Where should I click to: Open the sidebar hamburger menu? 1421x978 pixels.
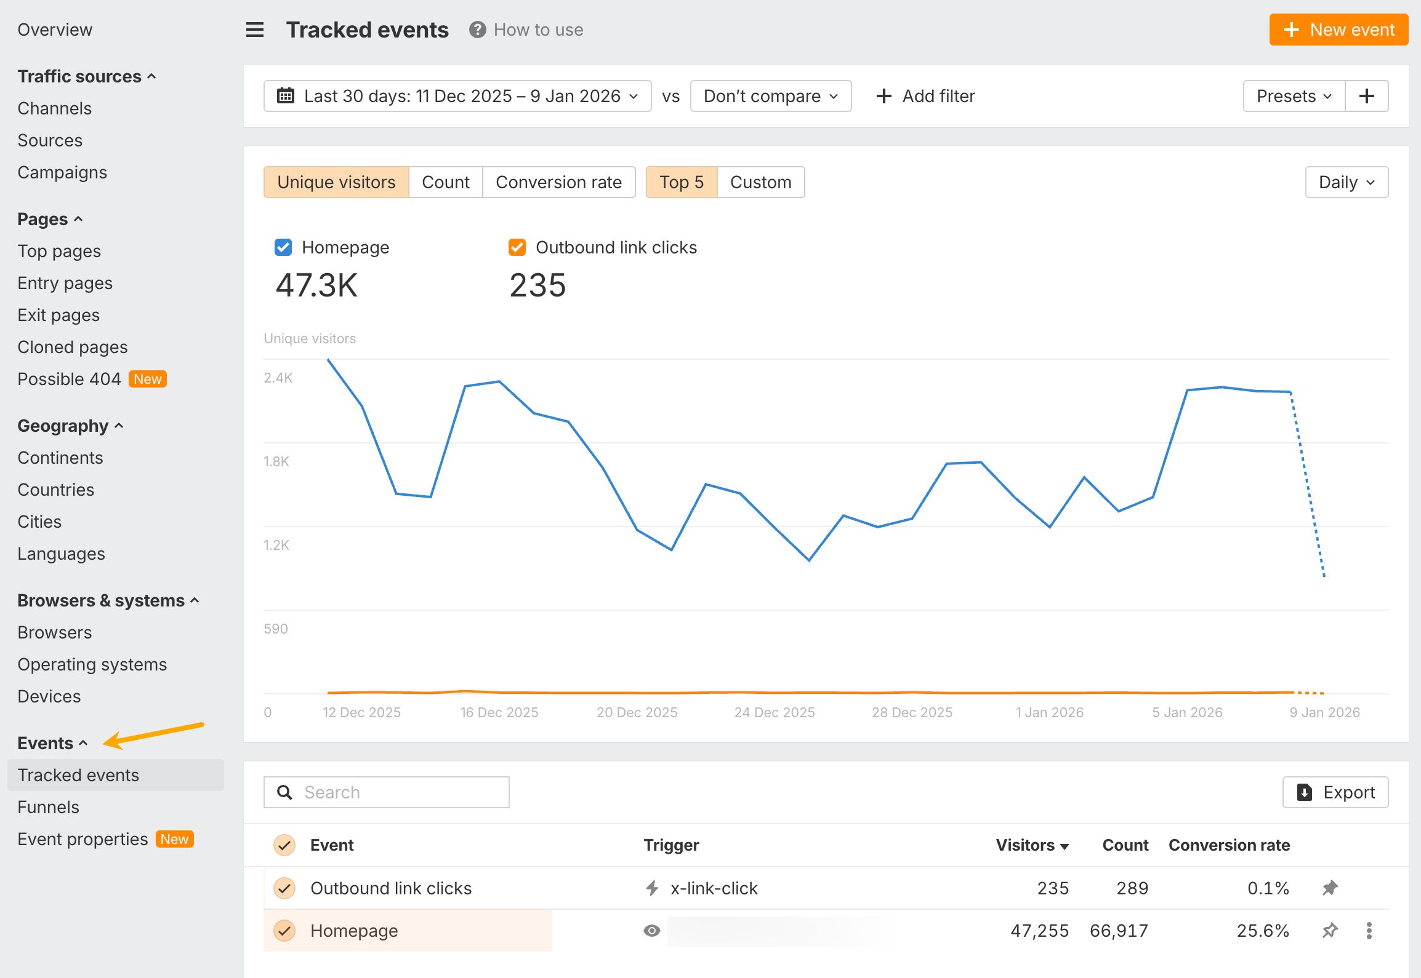pyautogui.click(x=254, y=30)
